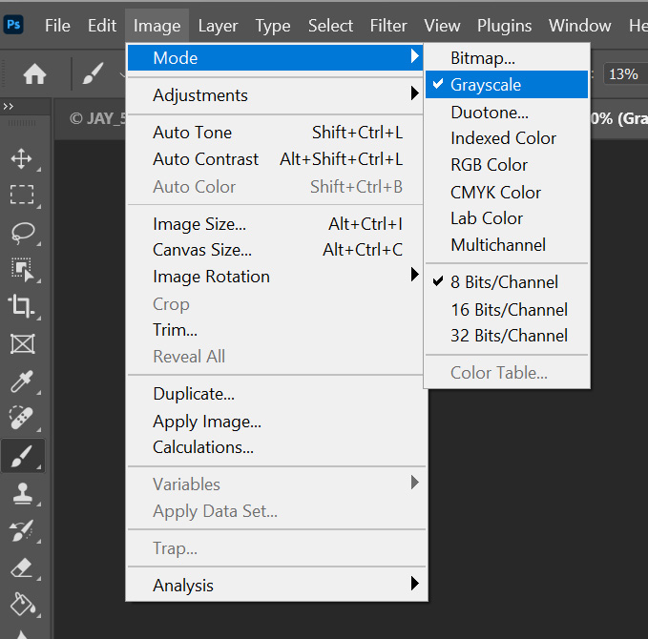
Task: Select the Clone Stamp tool
Action: [22, 493]
